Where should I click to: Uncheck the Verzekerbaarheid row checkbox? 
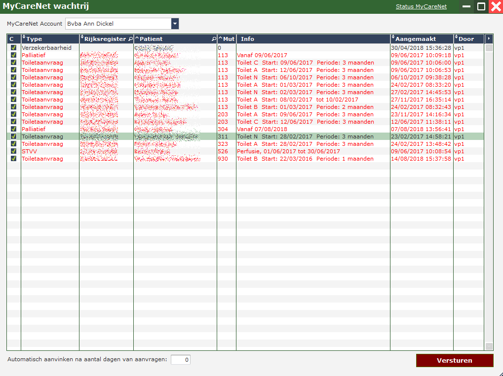(13, 47)
